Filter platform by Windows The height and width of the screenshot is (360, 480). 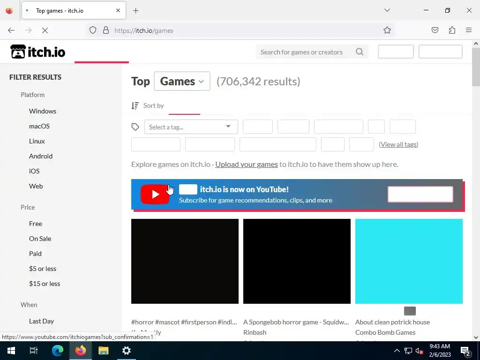(43, 111)
